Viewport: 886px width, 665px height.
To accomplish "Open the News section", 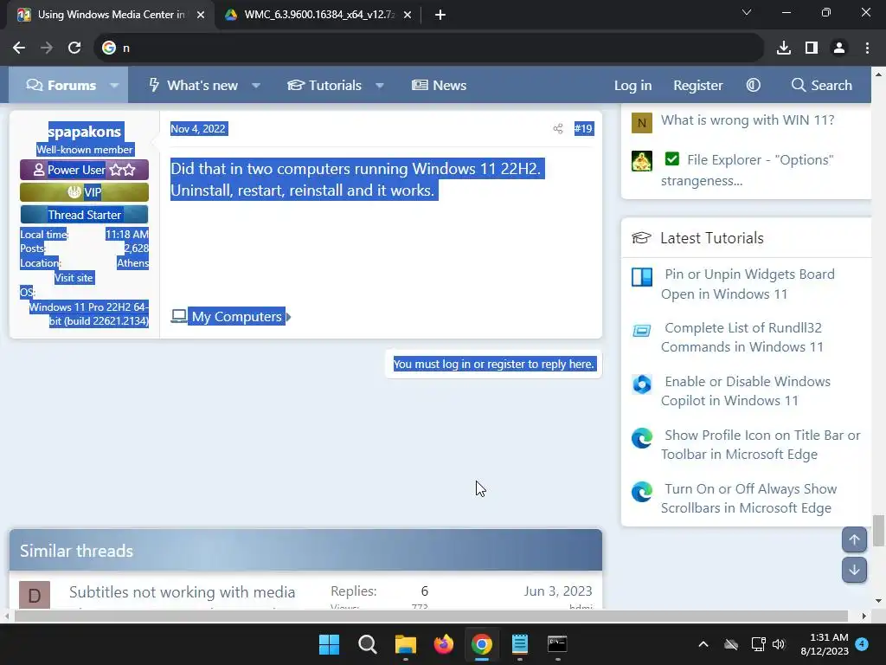I will (x=439, y=86).
